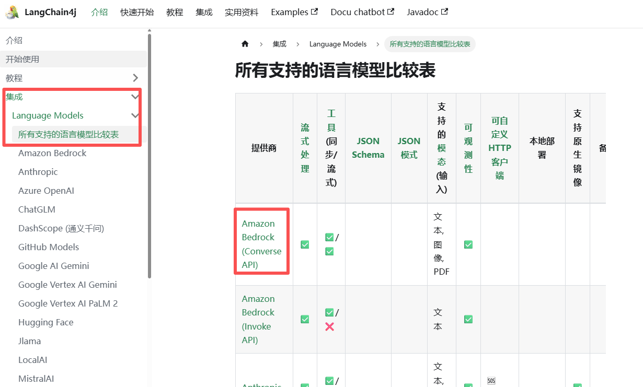Click the SOS icon in the Anthropic row

(491, 381)
